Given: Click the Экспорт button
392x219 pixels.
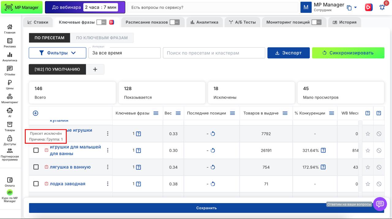Looking at the screenshot, I should coord(288,53).
